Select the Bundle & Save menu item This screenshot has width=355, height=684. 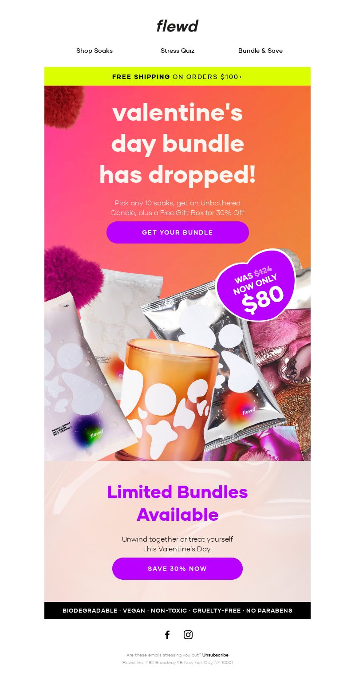(260, 51)
